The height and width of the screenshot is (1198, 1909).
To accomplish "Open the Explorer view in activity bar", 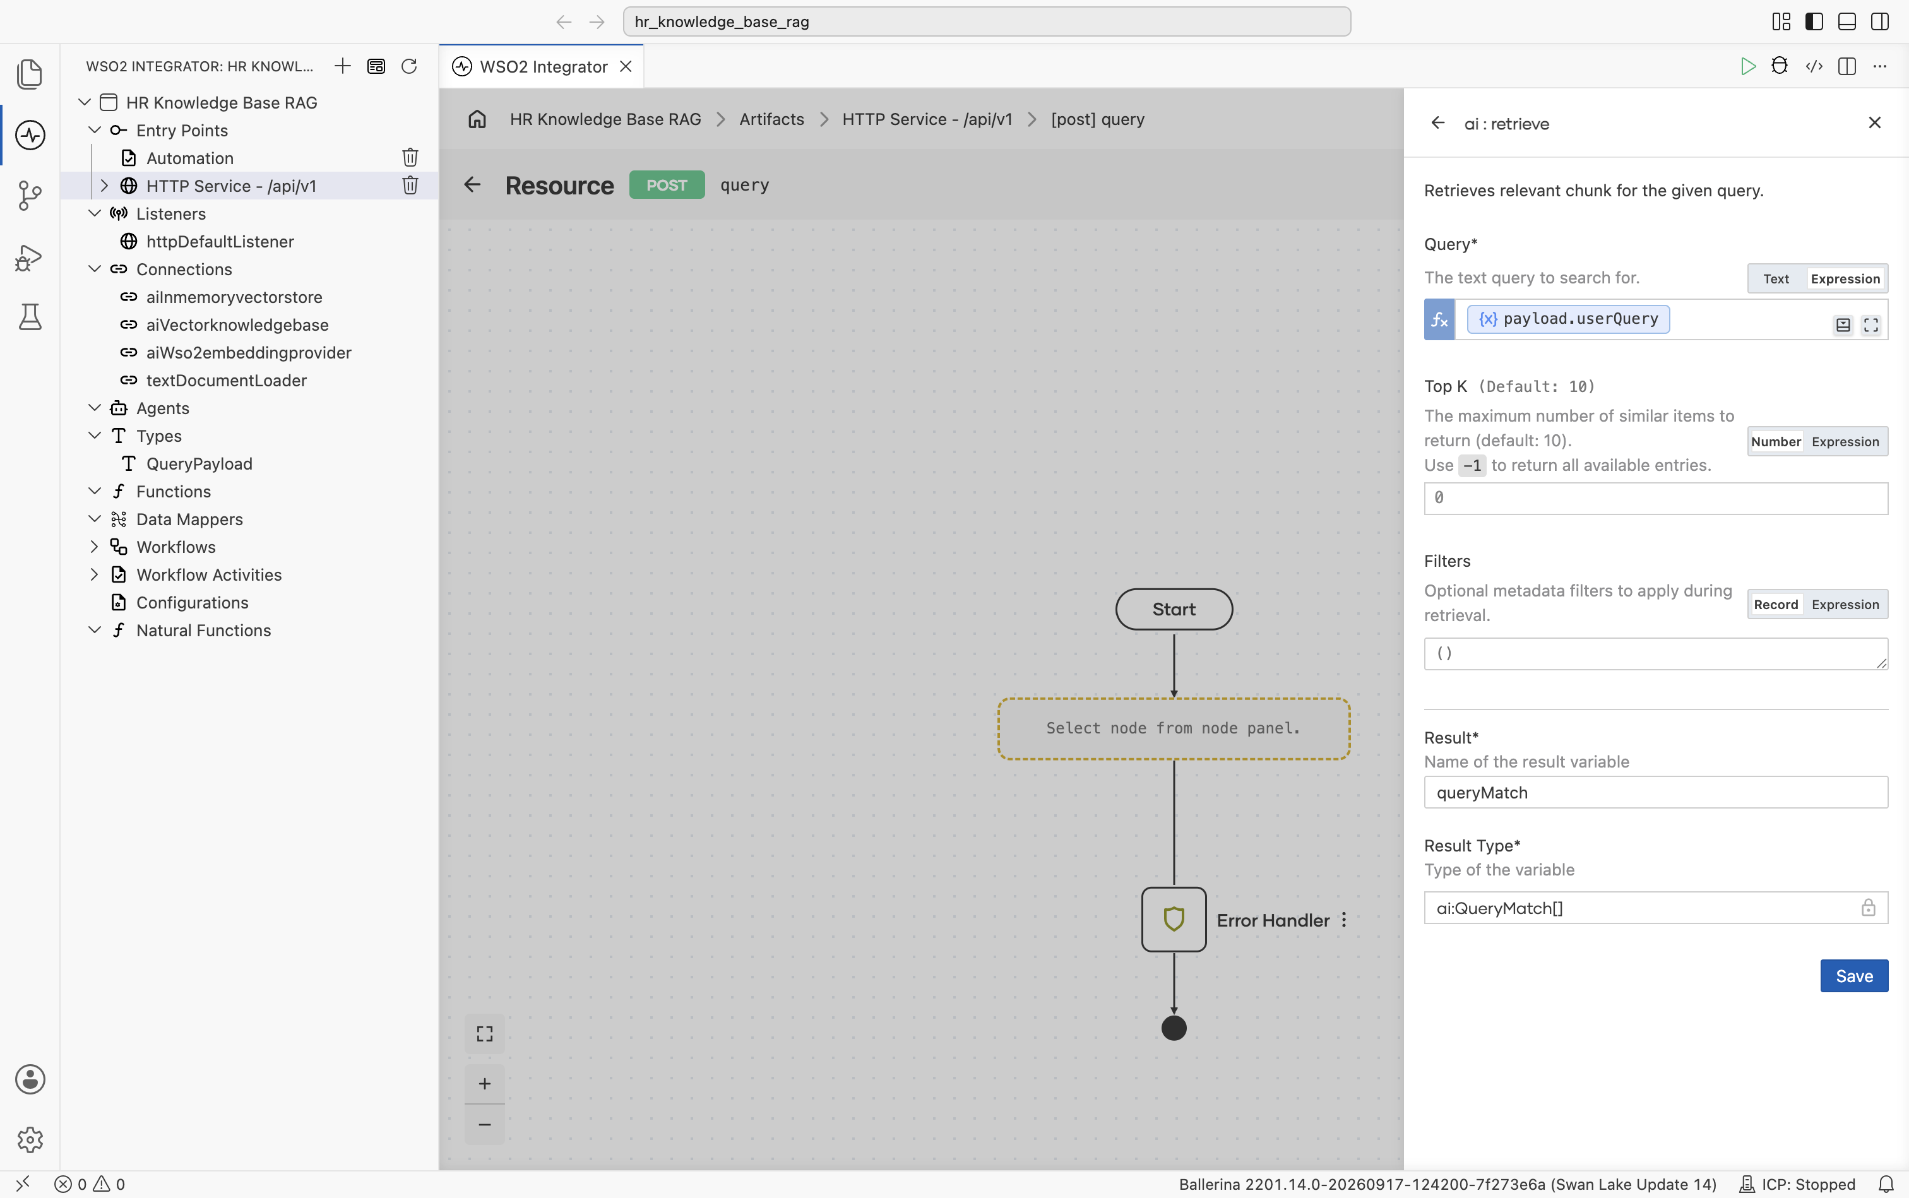I will (x=30, y=74).
